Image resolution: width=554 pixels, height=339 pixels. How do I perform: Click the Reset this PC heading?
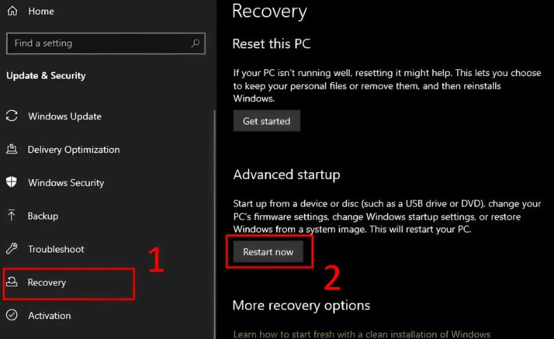[x=271, y=44]
